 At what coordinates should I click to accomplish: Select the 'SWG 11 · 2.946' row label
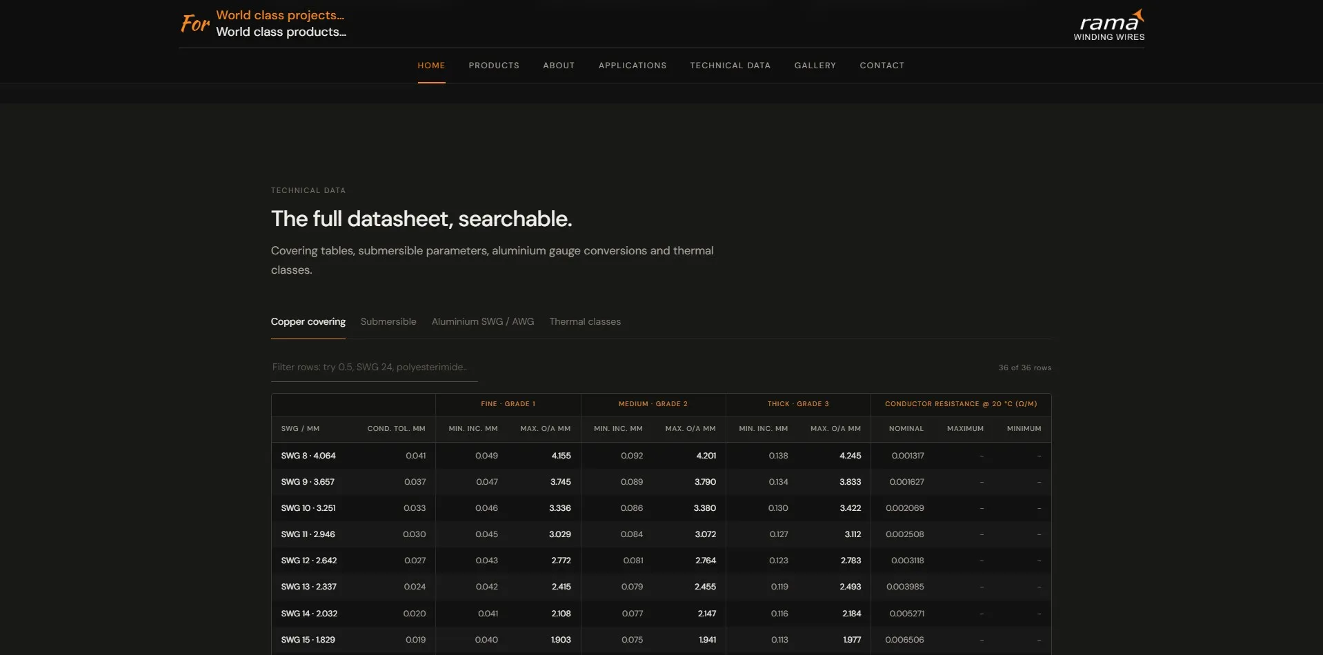(x=308, y=534)
